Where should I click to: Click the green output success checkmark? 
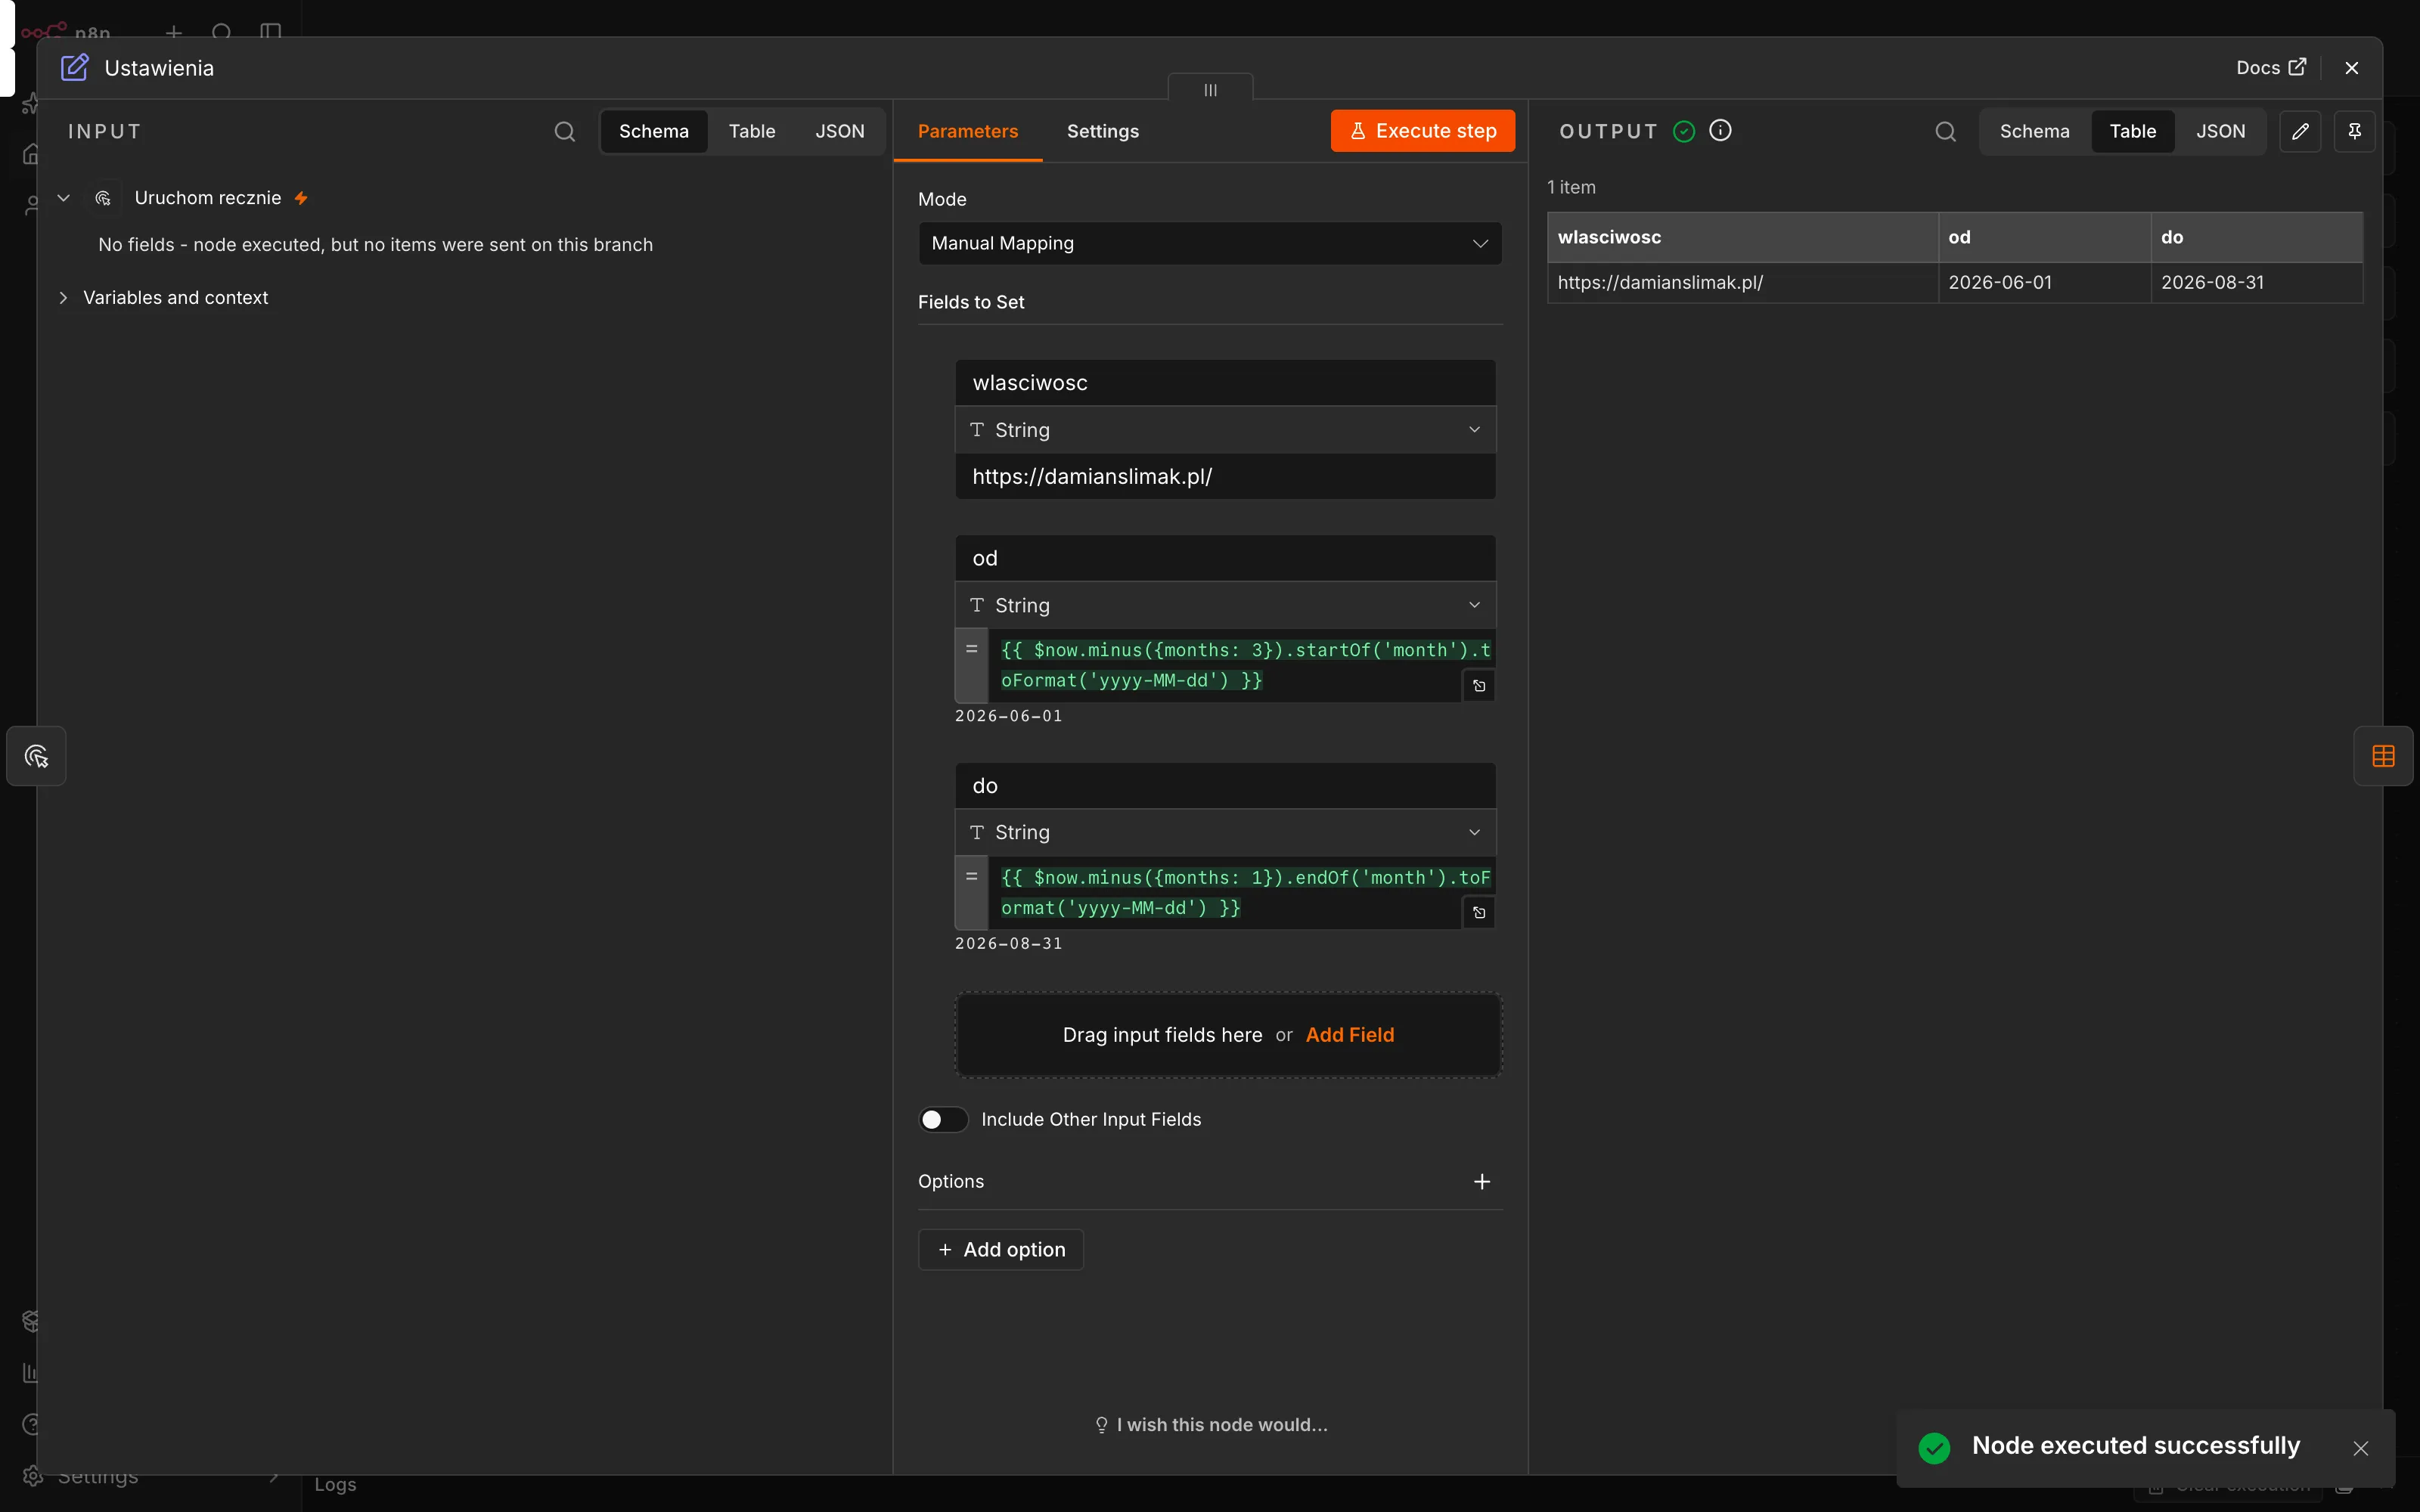pyautogui.click(x=1684, y=131)
